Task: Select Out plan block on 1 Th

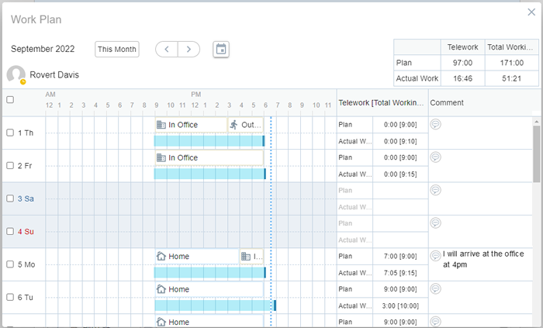Action: (x=246, y=125)
